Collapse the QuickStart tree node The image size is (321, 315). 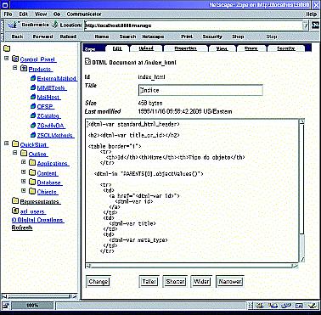(x=7, y=143)
